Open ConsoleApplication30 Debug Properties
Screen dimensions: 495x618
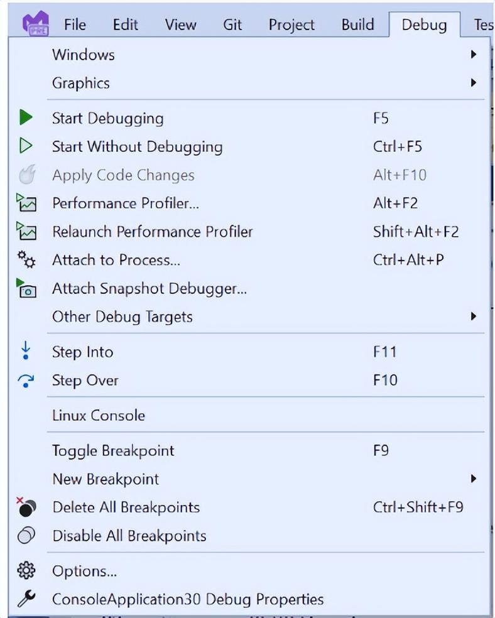(249, 599)
